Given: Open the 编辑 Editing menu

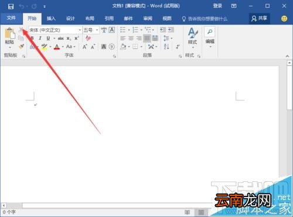Looking at the screenshot, I should tap(210, 38).
